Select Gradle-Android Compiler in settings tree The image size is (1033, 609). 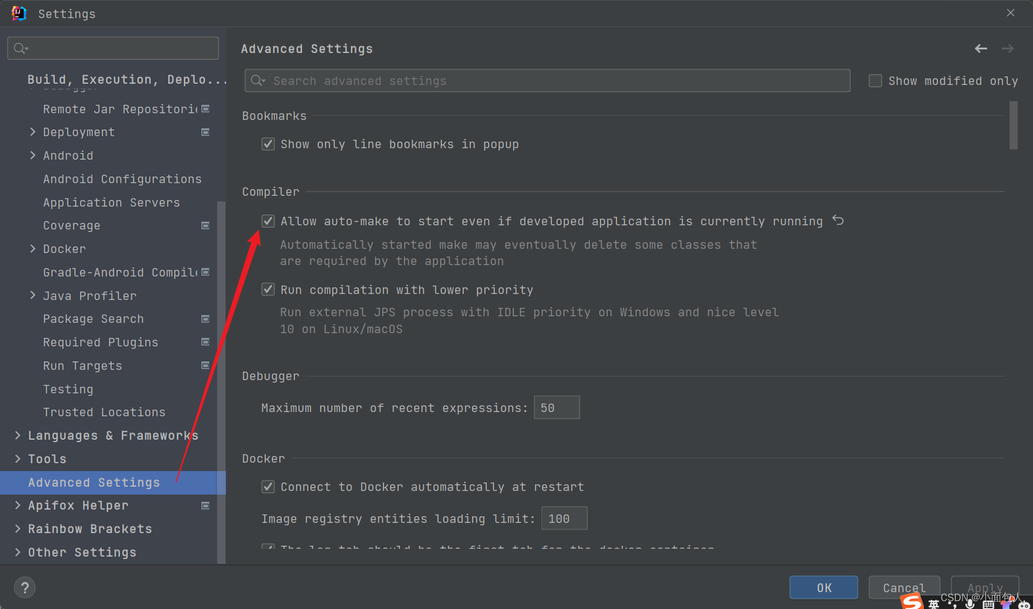[121, 272]
